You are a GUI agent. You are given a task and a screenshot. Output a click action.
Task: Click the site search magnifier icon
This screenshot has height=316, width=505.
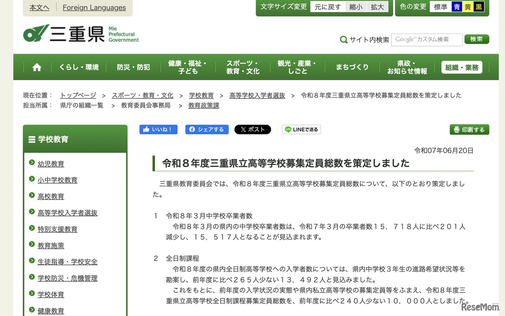coord(344,39)
